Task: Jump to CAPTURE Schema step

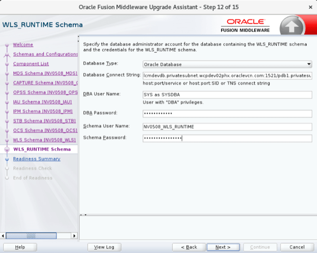Action: point(46,83)
